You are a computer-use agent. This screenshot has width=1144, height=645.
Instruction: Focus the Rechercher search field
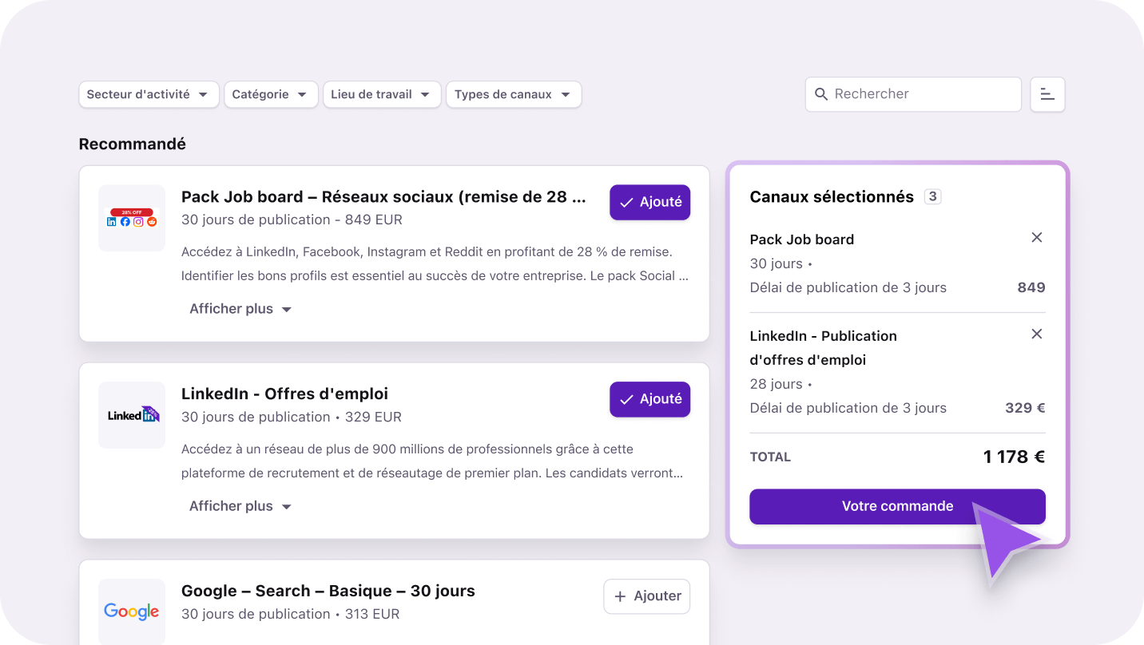[x=919, y=94]
